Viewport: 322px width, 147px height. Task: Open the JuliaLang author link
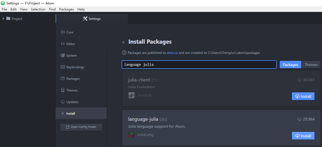click(x=146, y=135)
